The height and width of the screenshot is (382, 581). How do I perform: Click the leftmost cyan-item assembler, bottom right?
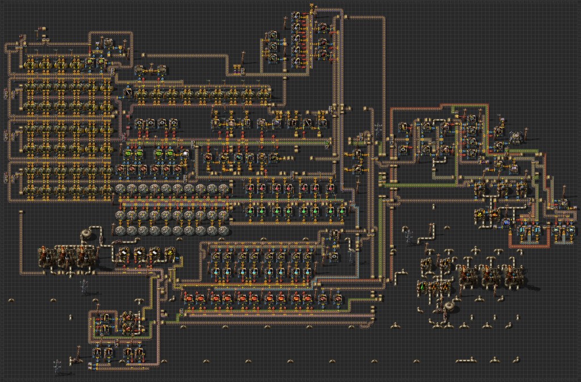click(522, 231)
